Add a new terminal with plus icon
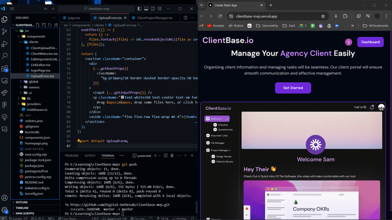 point(155,155)
